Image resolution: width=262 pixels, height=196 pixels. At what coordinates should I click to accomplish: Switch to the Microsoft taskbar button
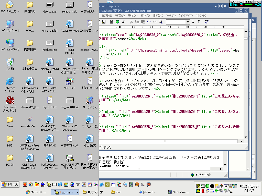[36, 192]
